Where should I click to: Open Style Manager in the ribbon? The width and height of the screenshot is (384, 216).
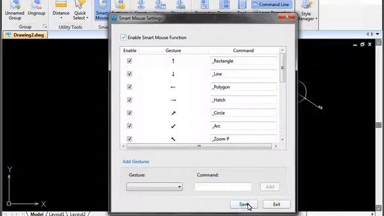coord(306,10)
